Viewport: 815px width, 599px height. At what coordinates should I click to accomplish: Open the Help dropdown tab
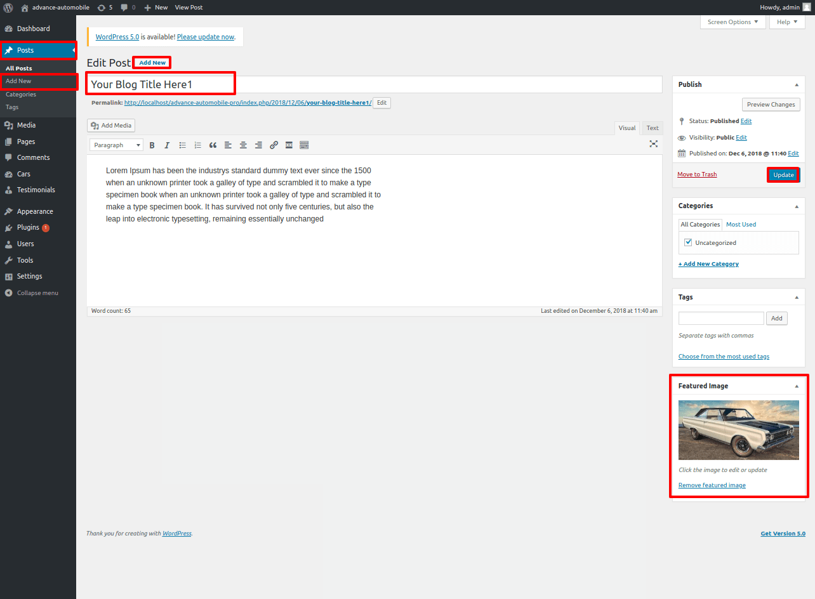[786, 22]
